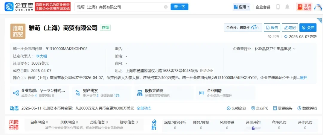The width and height of the screenshot is (323, 135).
Task: Click the 报告 button
Action: 272,28
